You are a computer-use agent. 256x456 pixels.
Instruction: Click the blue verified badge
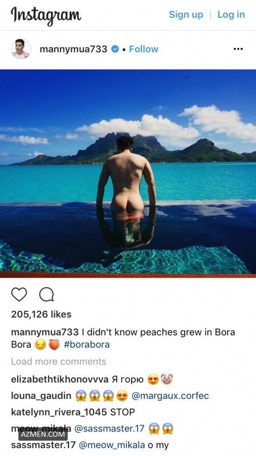coord(115,49)
